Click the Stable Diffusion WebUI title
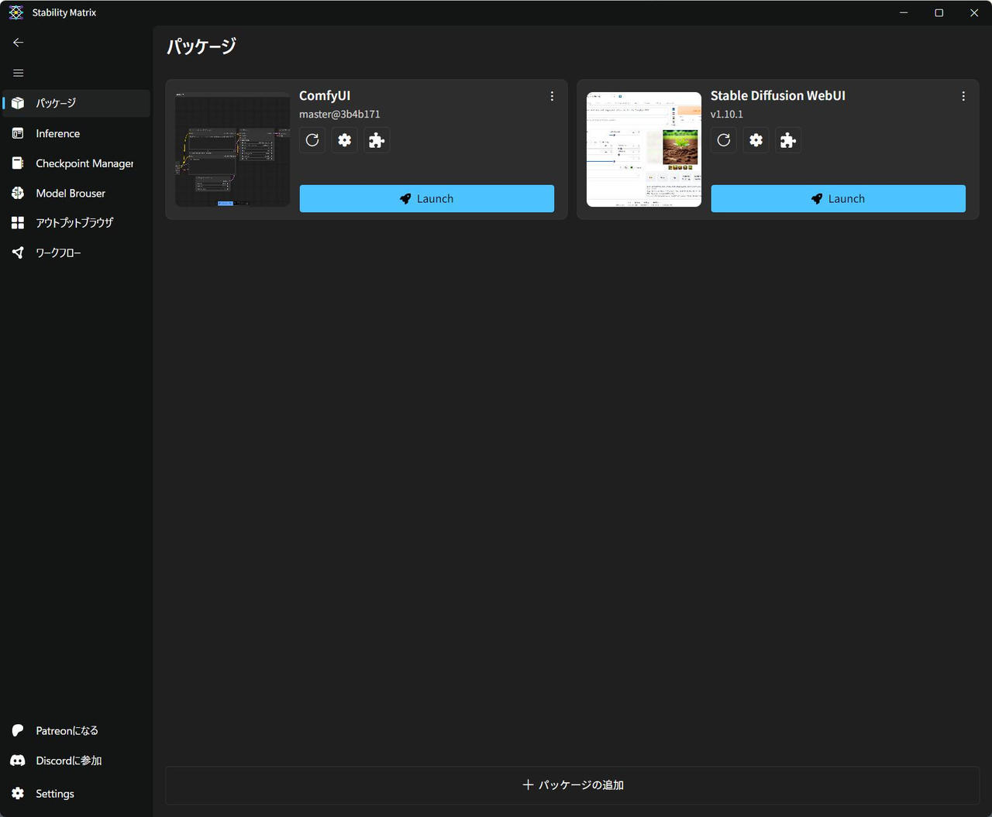The height and width of the screenshot is (817, 992). point(778,95)
